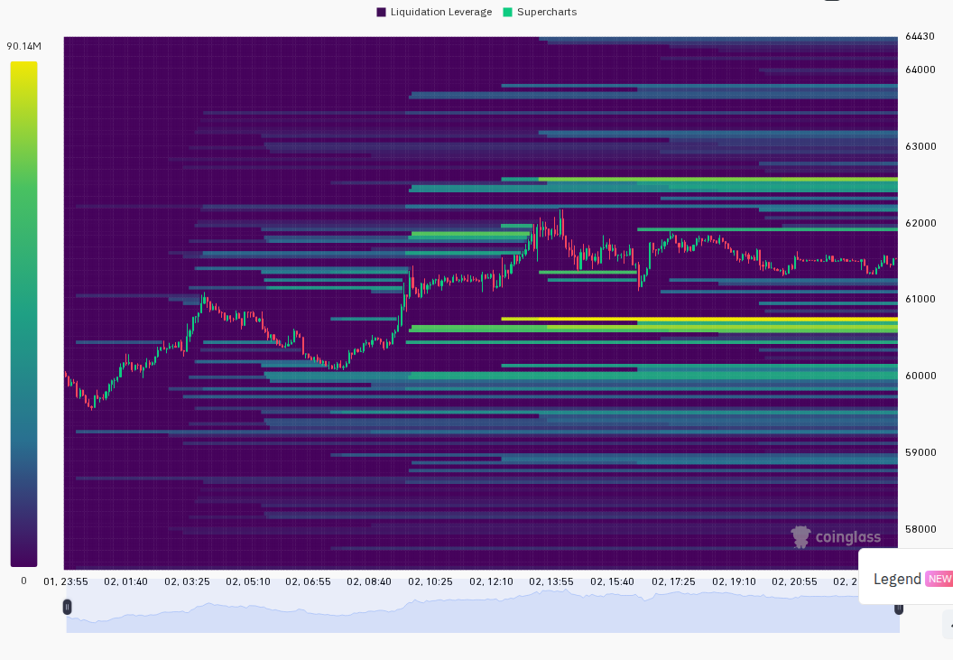
Task: Toggle the Liquidation Leverage series label
Action: (441, 12)
